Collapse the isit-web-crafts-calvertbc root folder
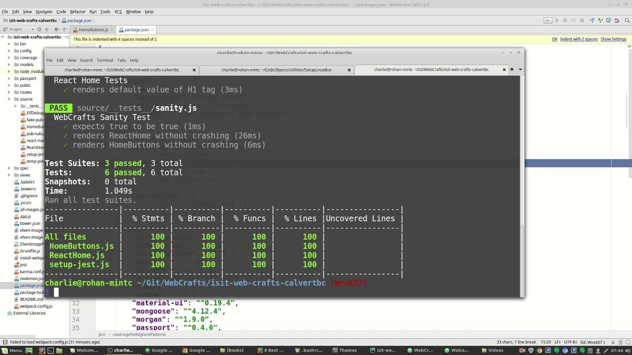The height and width of the screenshot is (355, 632). (3, 37)
